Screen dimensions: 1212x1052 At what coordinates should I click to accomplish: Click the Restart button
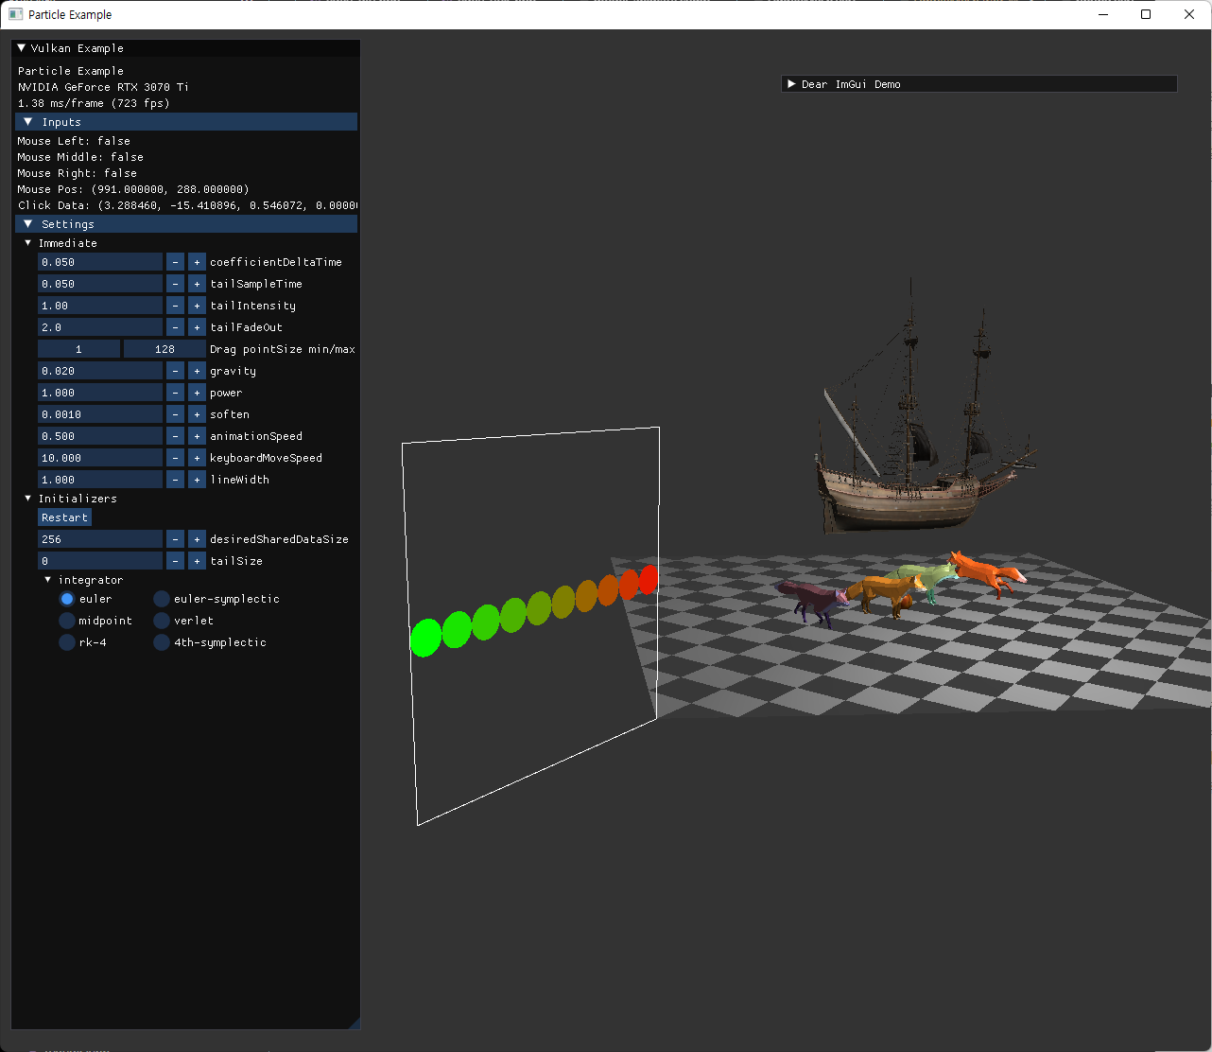point(64,517)
